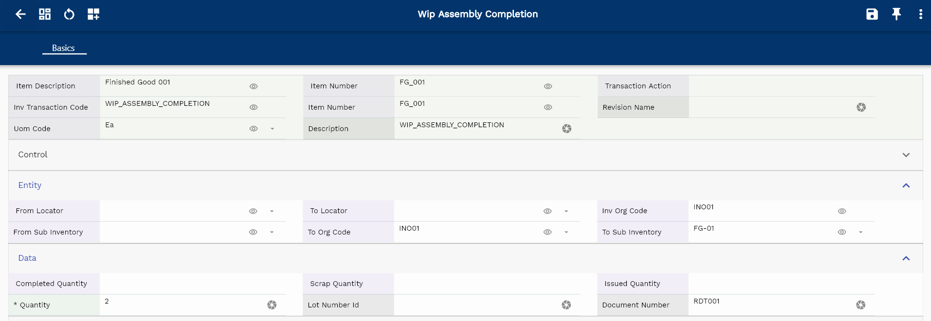
Task: Toggle eye icon for Item Description
Action: click(x=254, y=86)
